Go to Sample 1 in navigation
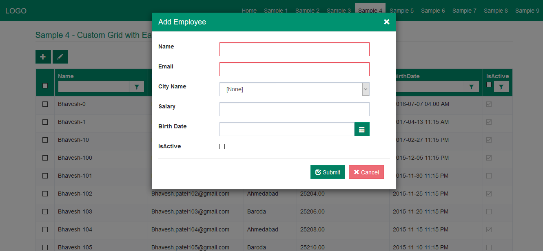543x251 pixels. [x=276, y=11]
